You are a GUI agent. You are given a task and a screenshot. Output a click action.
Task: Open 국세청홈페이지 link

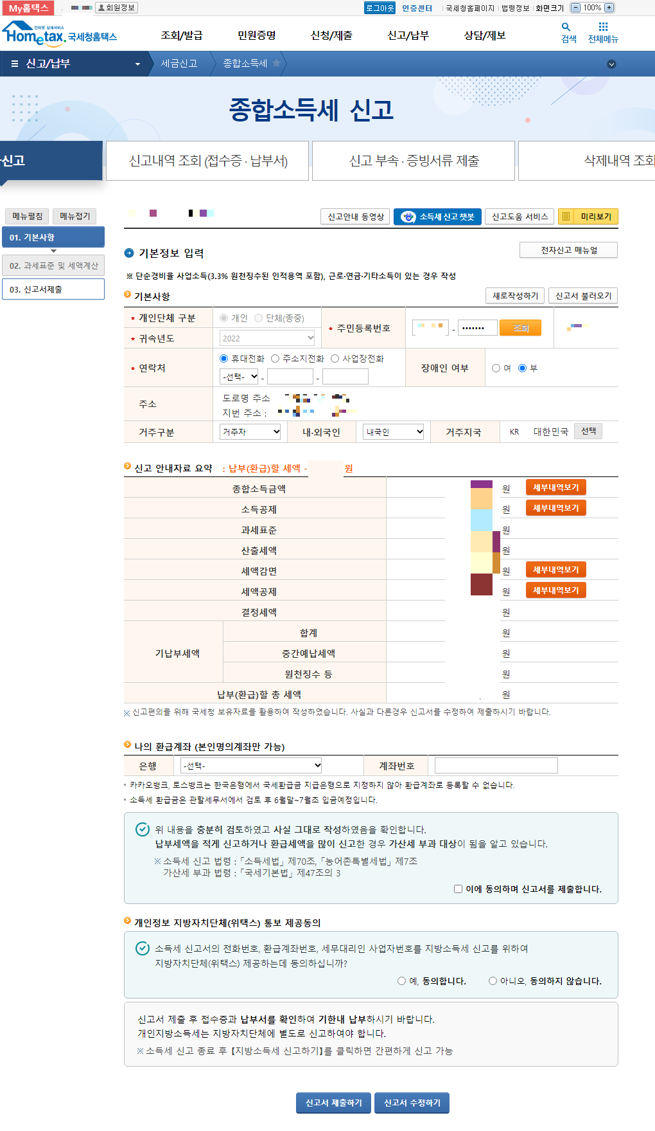(x=470, y=8)
